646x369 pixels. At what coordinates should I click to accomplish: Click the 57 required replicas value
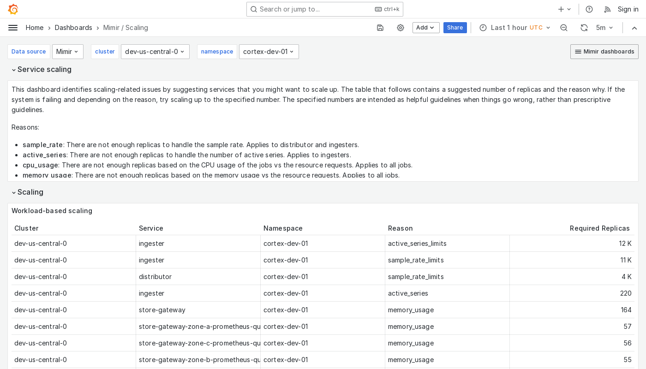[628, 327]
